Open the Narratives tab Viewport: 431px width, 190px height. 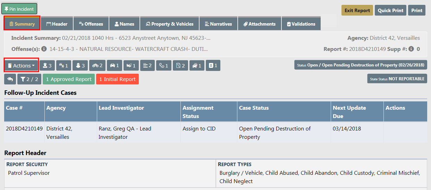click(x=218, y=24)
